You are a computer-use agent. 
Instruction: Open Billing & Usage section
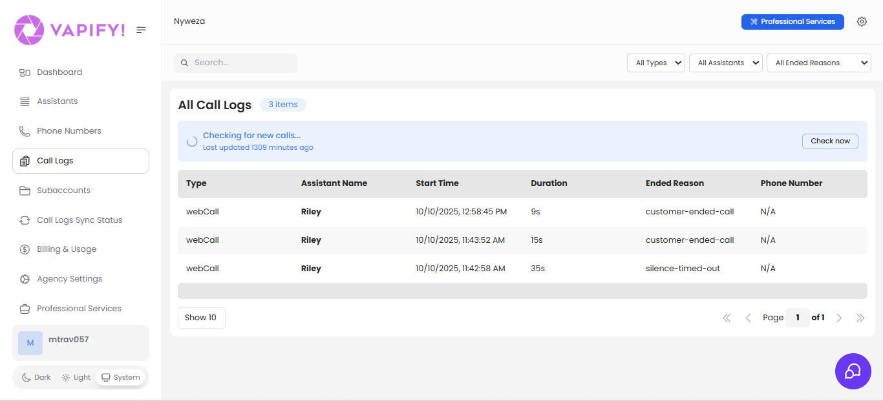pos(67,249)
